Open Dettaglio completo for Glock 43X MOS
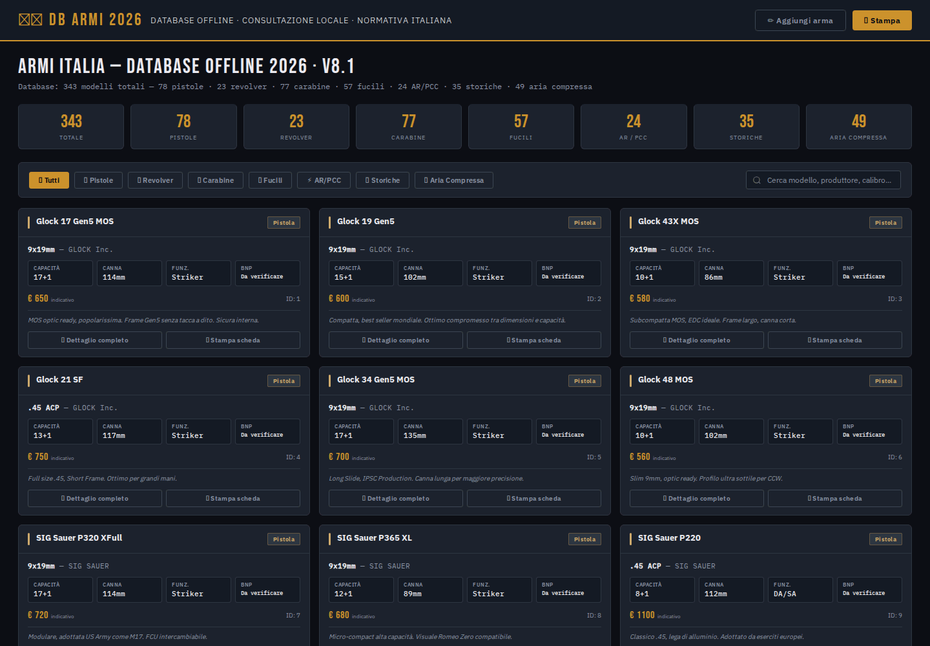The image size is (930, 646). click(697, 340)
